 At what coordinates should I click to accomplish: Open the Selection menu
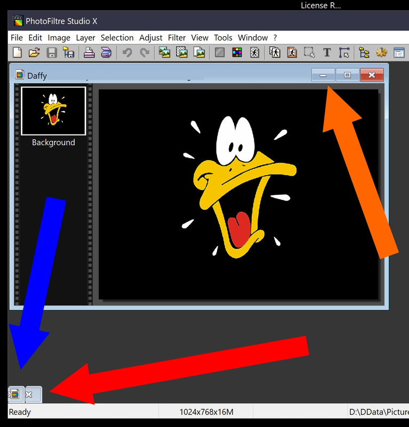point(117,37)
